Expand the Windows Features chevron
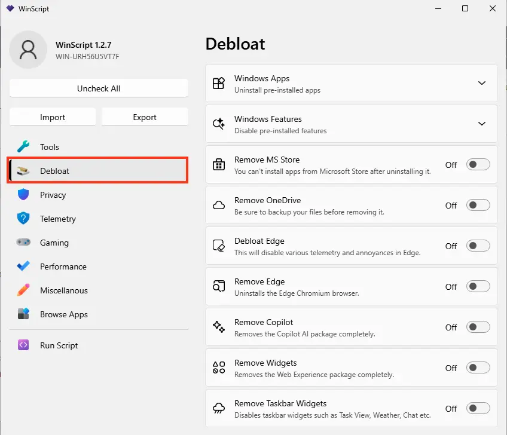 click(482, 124)
